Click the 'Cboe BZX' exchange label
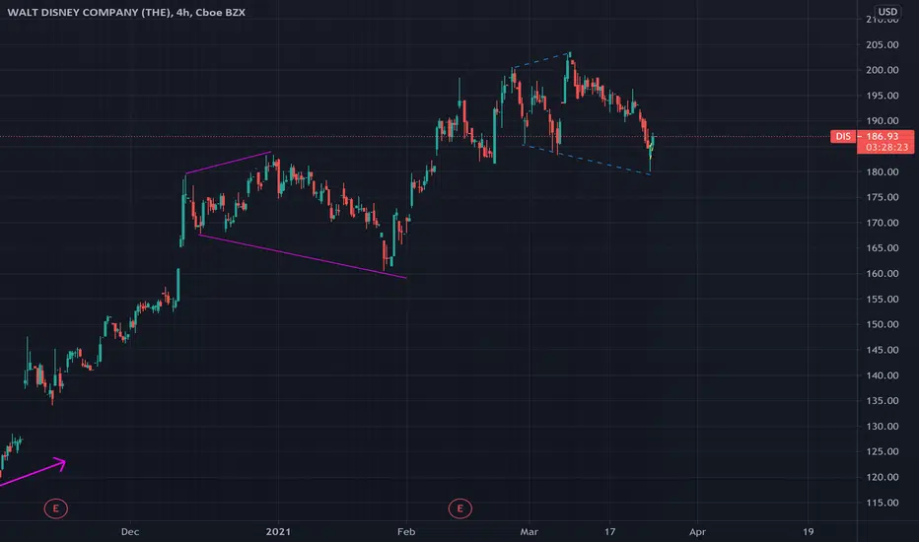 220,12
